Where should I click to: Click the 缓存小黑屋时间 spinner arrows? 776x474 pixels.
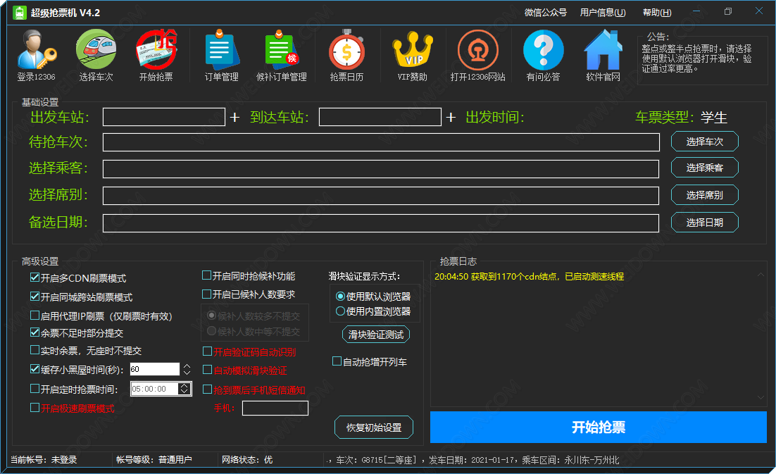pos(187,369)
